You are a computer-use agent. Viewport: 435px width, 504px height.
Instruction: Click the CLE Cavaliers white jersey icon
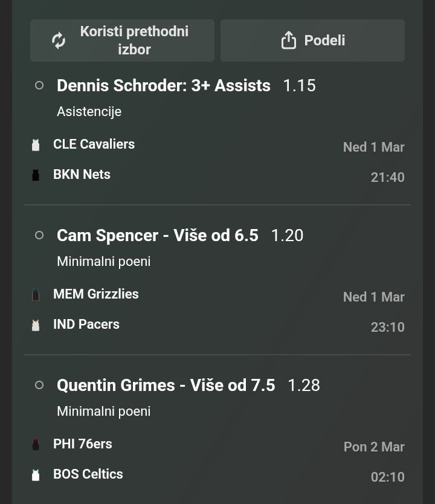click(x=36, y=145)
